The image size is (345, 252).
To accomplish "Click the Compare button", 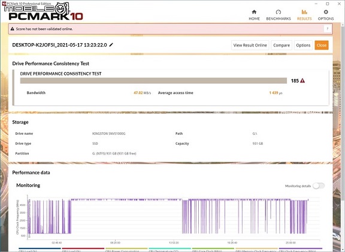I will click(x=282, y=45).
